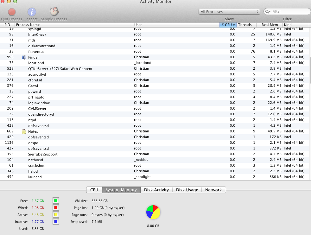The height and width of the screenshot is (235, 311).
Task: Select the launchd _spotlight process
Action: pos(155,177)
